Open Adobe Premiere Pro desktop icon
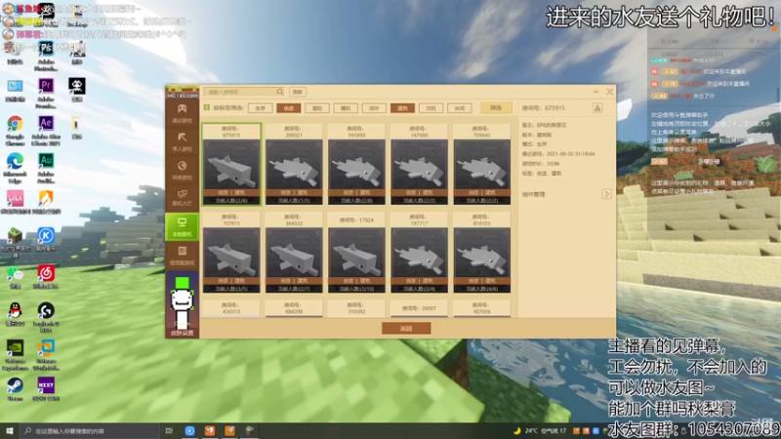This screenshot has height=439, width=781. 46,93
